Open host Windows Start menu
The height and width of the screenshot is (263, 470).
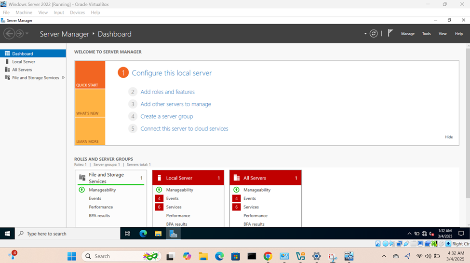pyautogui.click(x=72, y=256)
